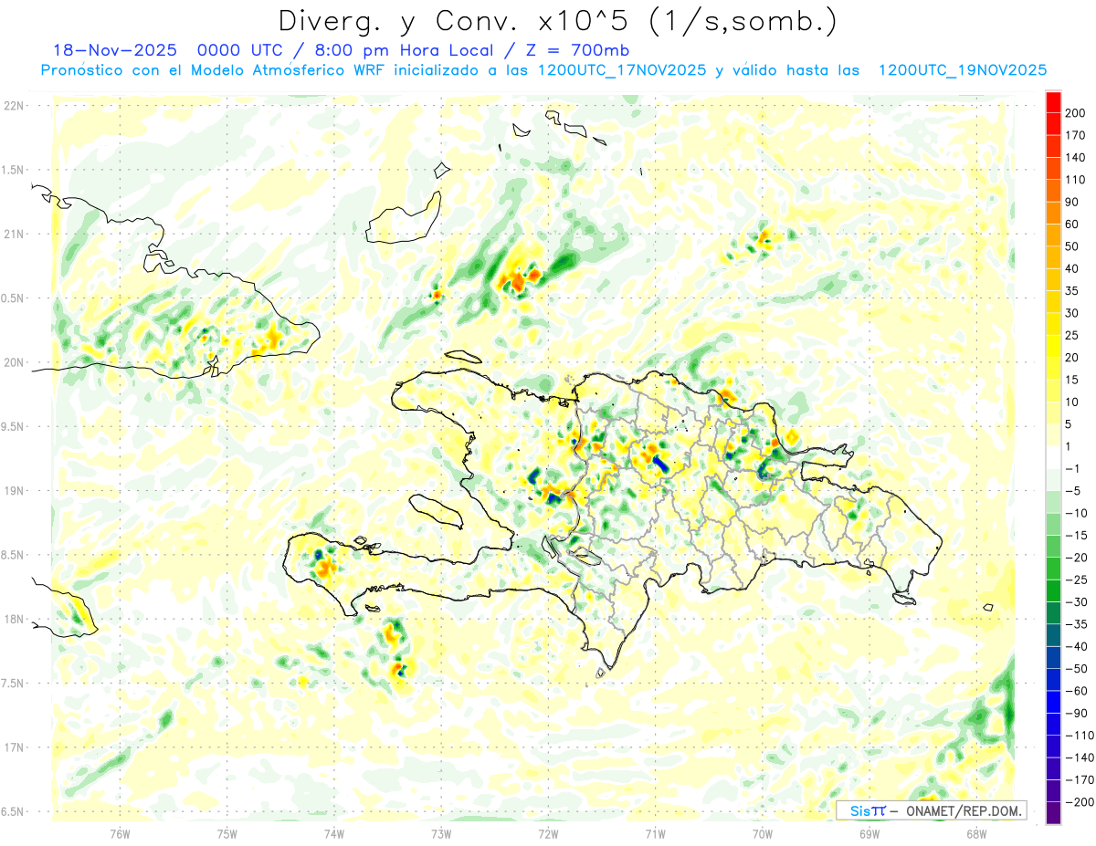Click the -170 value on color scale
Image resolution: width=1096 pixels, height=846 pixels.
(1078, 779)
